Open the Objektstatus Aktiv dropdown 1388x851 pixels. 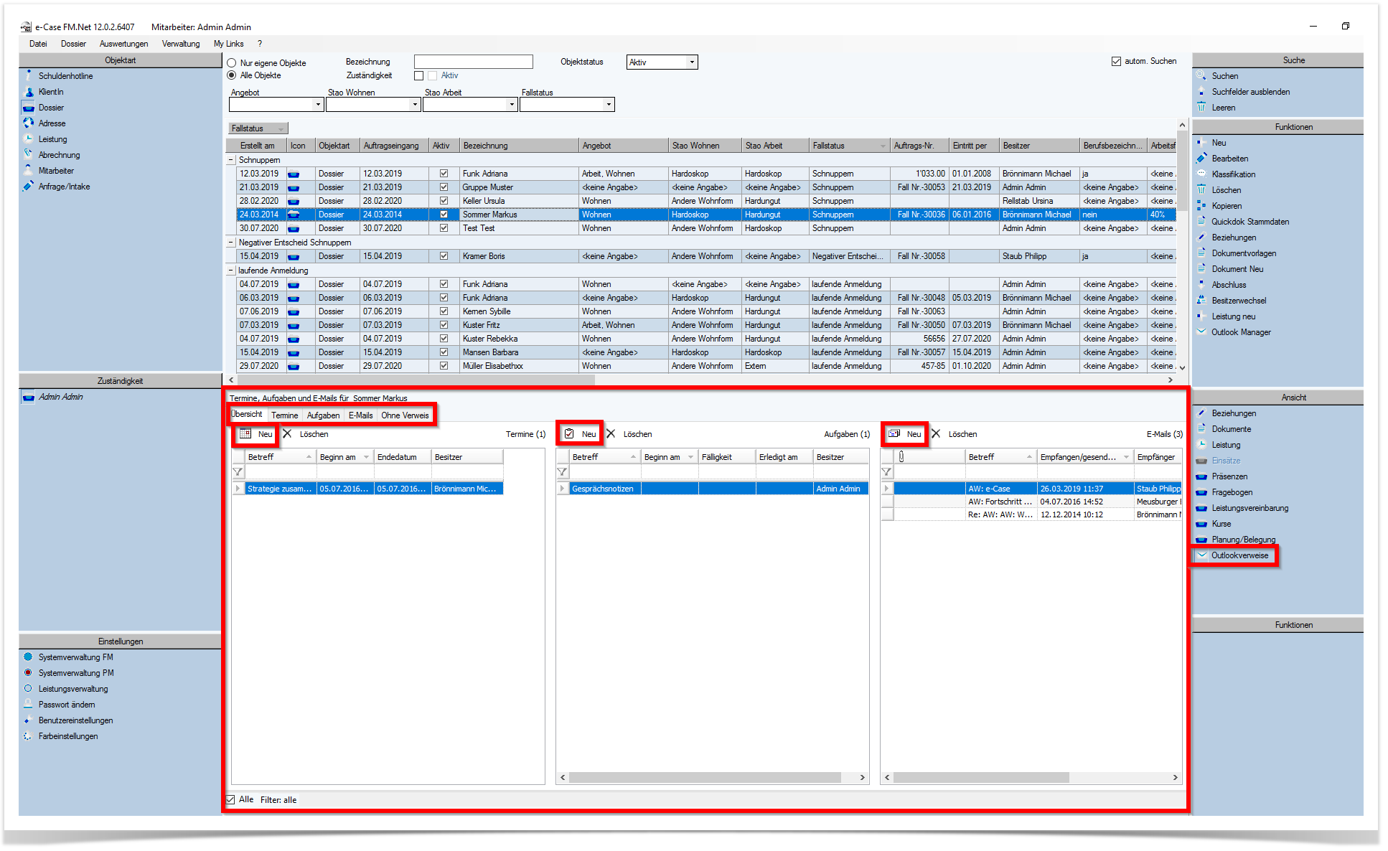[x=692, y=62]
